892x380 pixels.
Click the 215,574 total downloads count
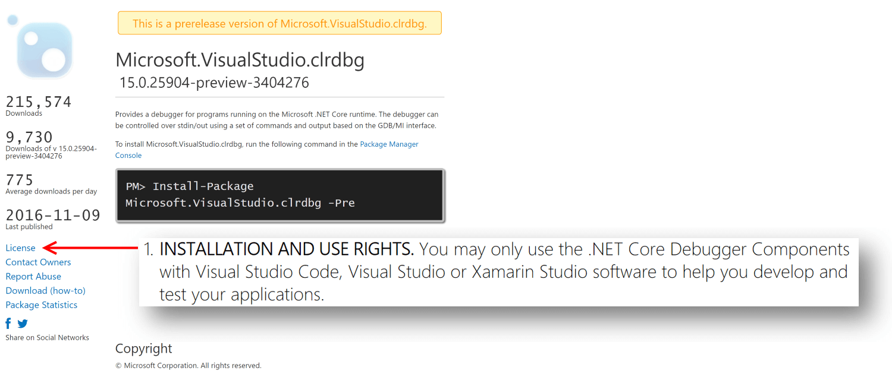tap(39, 102)
